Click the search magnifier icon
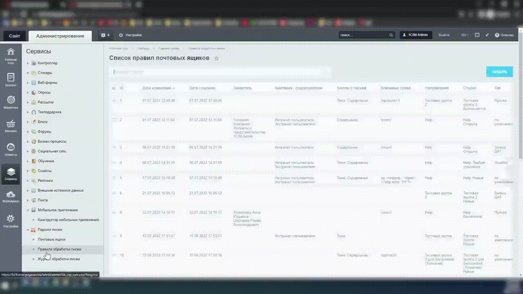 (x=391, y=35)
